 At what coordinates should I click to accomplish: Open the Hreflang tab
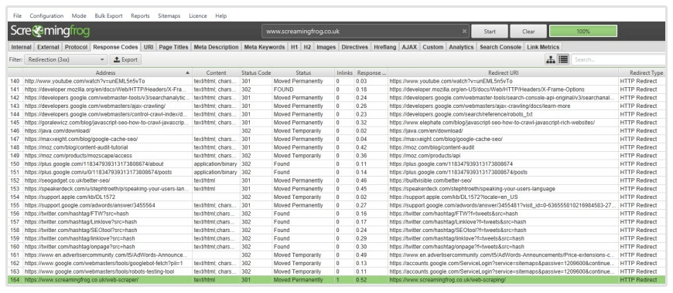click(x=385, y=47)
